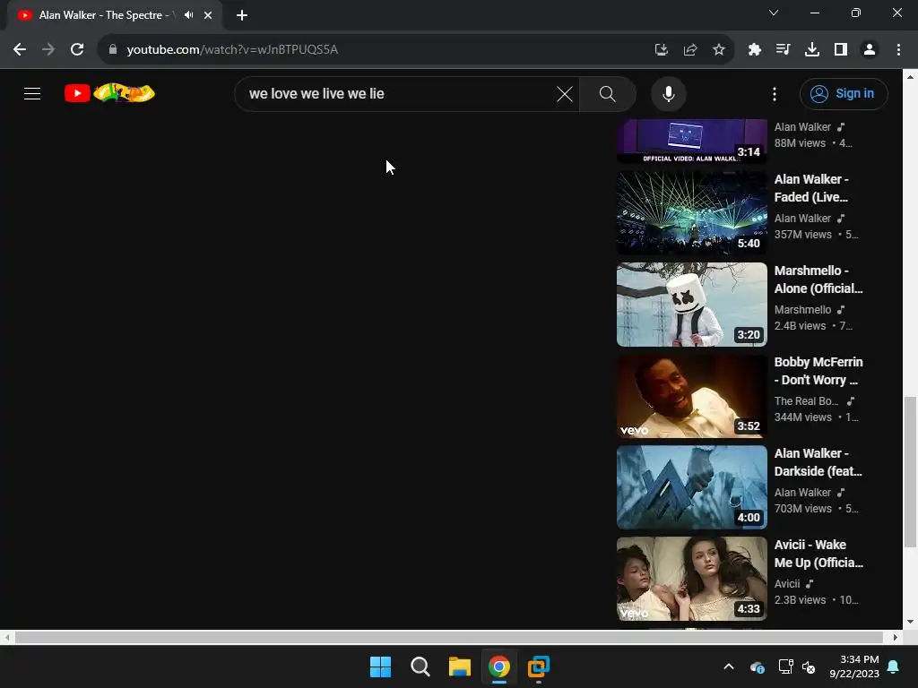918x688 pixels.
Task: Mute tab via speaker icon
Action: point(188,15)
